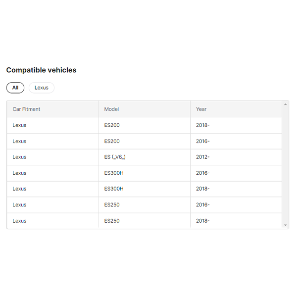The height and width of the screenshot is (297, 297).
Task: Click the 2016- year cell in the ES250 row
Action: coord(202,204)
